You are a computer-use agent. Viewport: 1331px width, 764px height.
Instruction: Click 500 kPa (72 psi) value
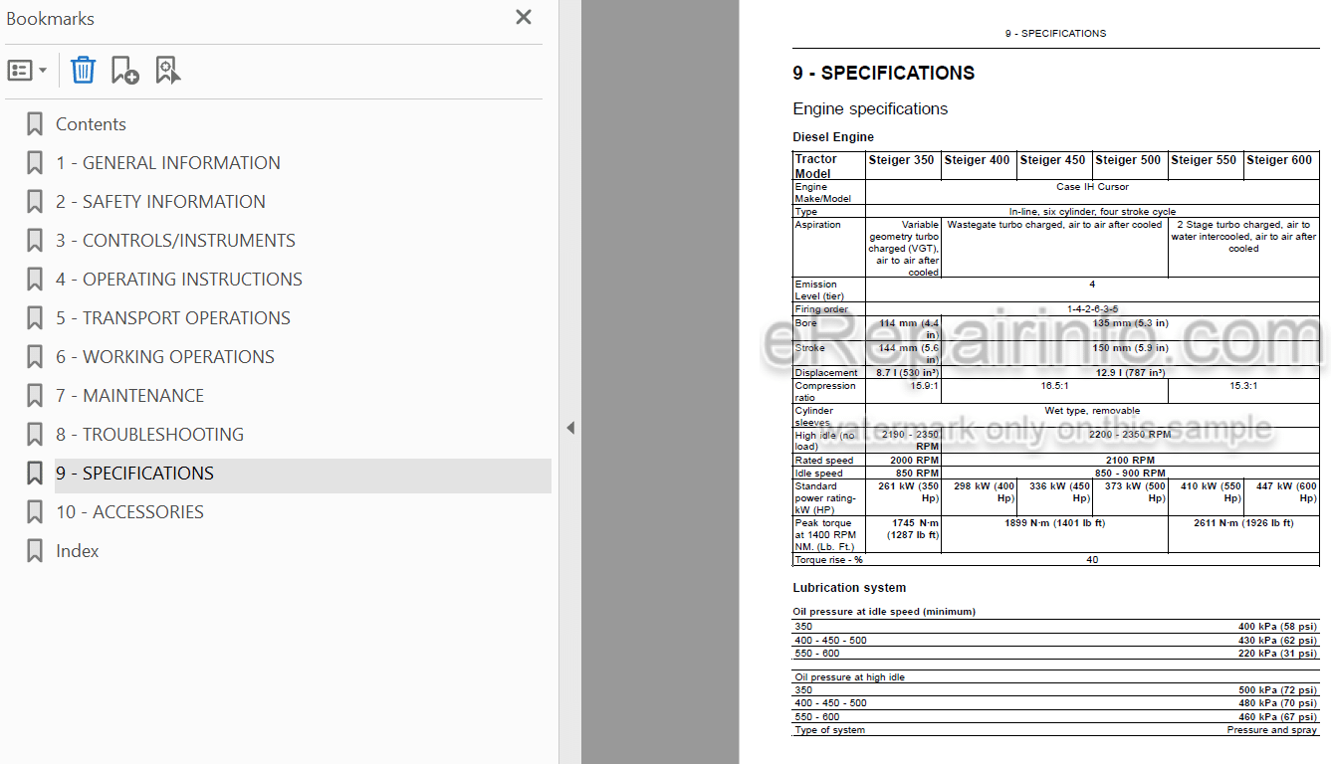[1277, 690]
